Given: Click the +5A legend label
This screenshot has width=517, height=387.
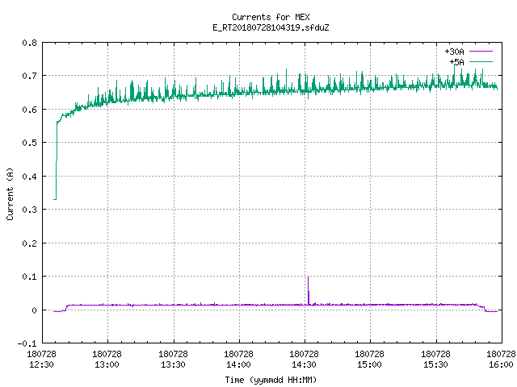Looking at the screenshot, I should 456,62.
